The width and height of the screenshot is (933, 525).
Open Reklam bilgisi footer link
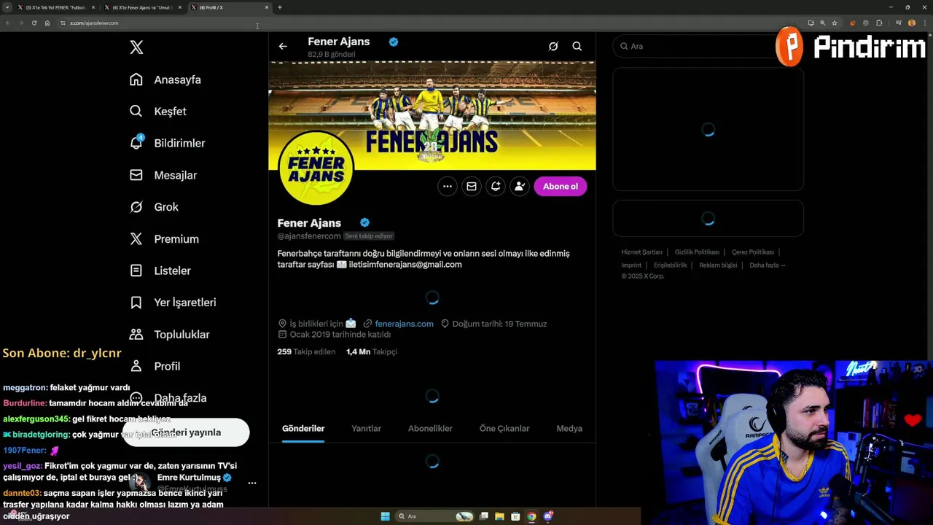[718, 265]
